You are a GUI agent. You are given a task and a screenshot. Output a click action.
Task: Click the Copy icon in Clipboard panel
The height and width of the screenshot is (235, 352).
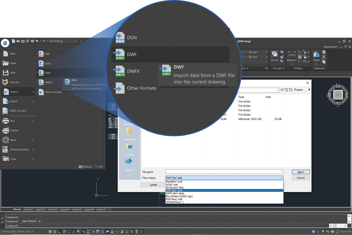tap(324, 62)
